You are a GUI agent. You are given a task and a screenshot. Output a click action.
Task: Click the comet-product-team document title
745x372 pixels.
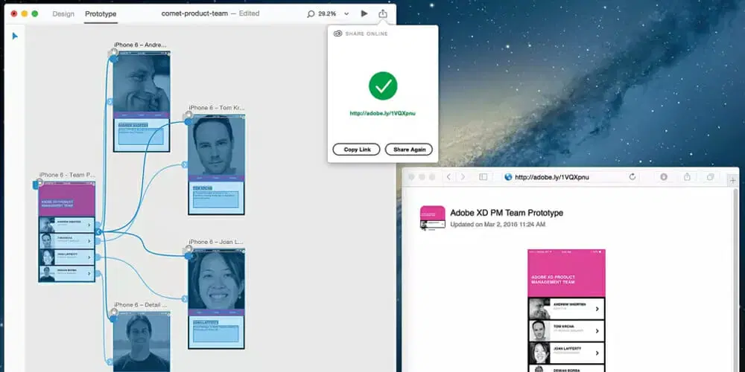coord(194,13)
